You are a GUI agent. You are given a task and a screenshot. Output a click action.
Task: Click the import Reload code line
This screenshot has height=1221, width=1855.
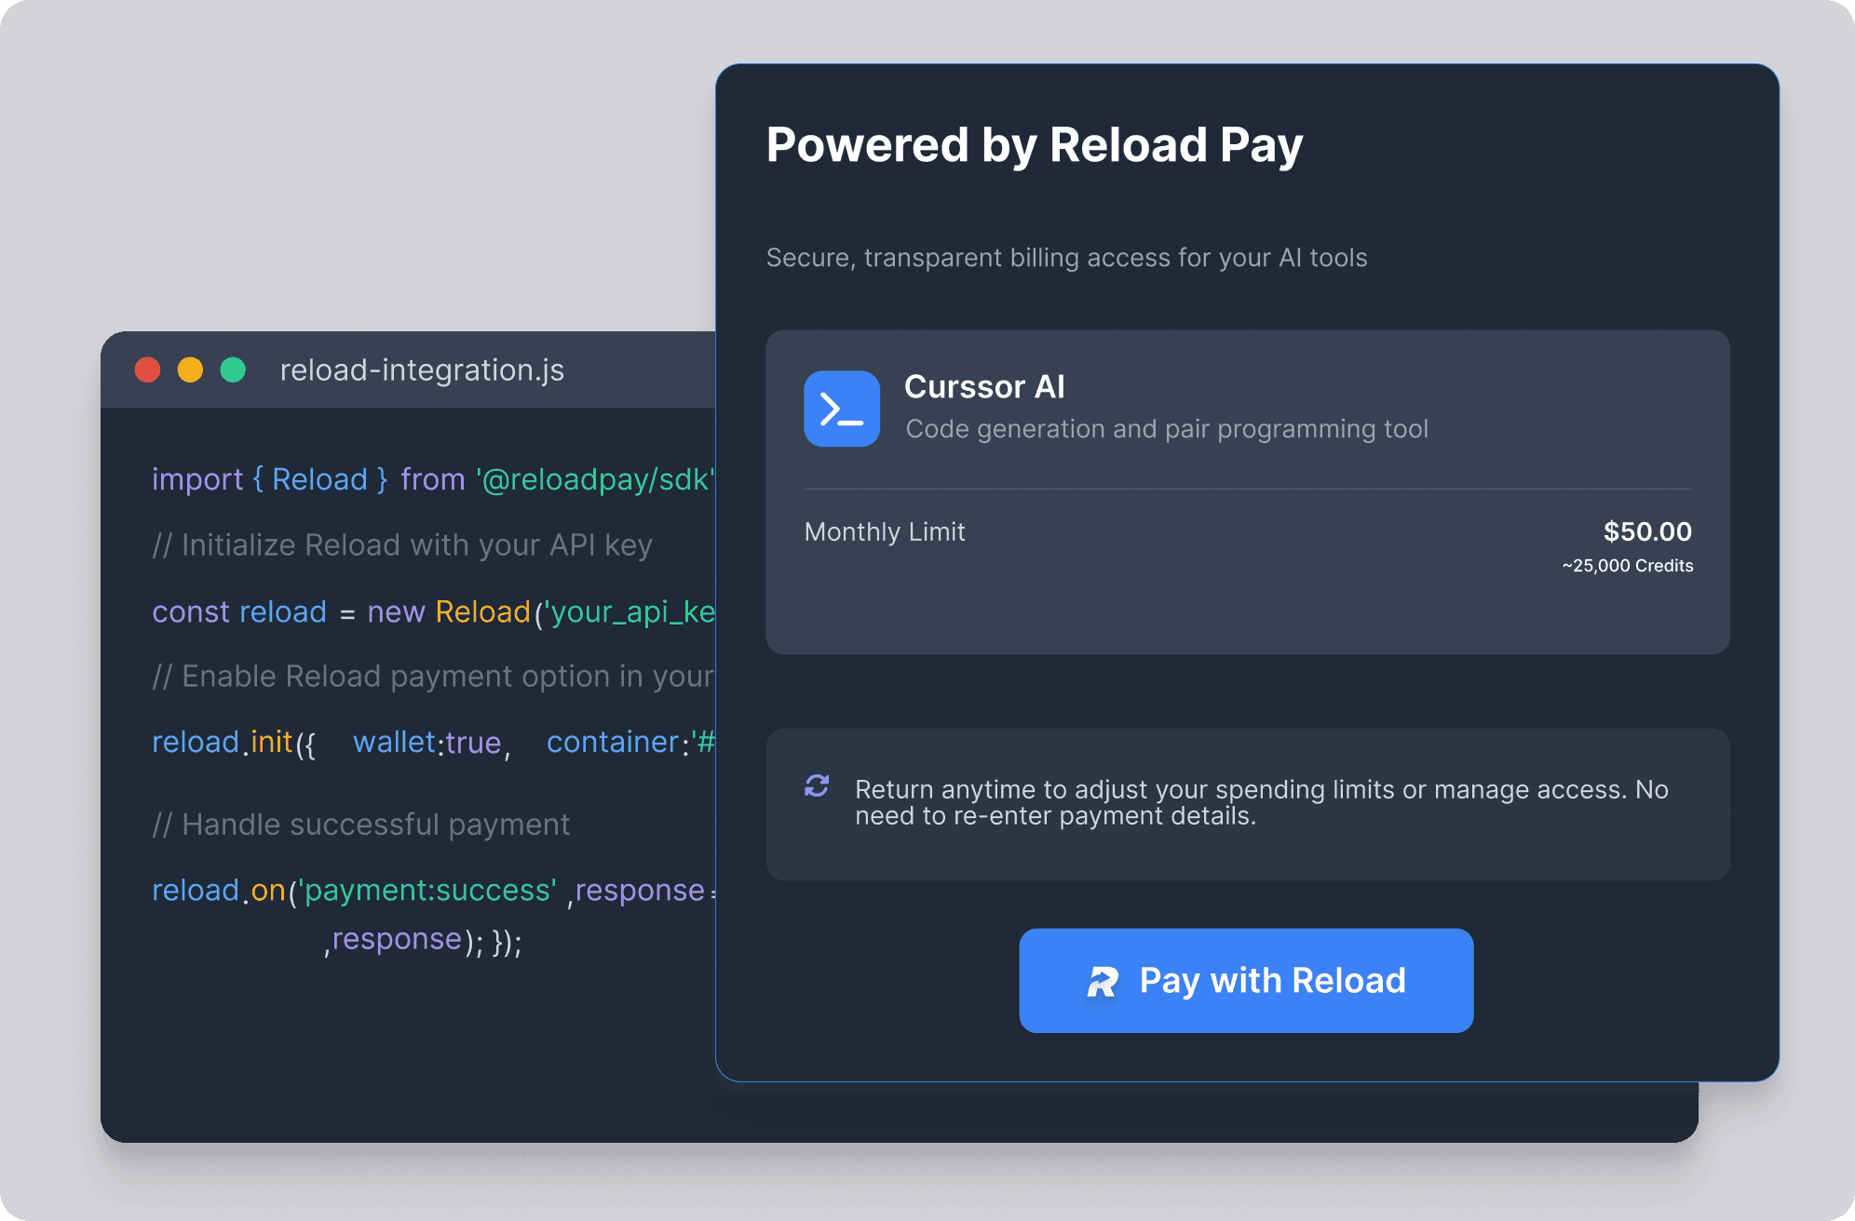pos(434,479)
